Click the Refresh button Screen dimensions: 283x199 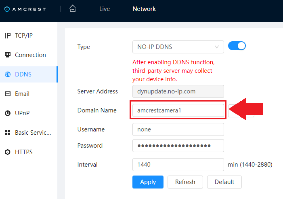(x=185, y=182)
